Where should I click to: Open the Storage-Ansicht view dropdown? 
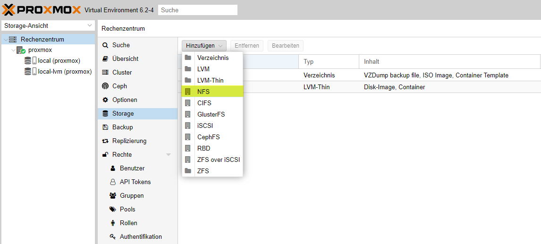[x=48, y=26]
